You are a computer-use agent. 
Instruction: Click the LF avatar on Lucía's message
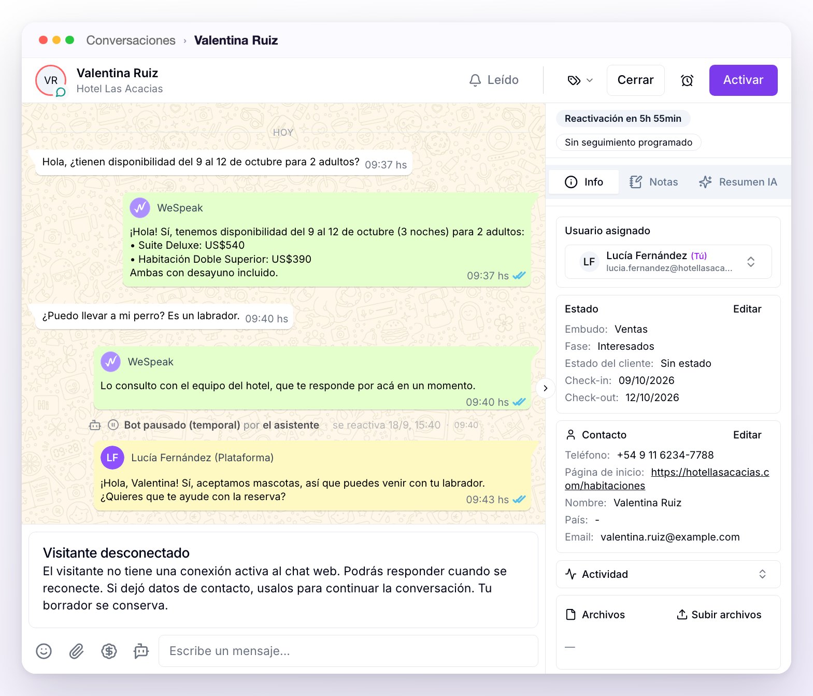click(112, 458)
